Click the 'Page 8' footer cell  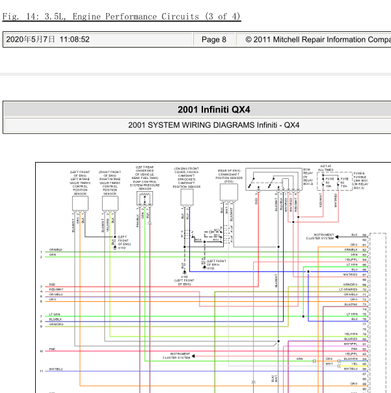click(214, 40)
